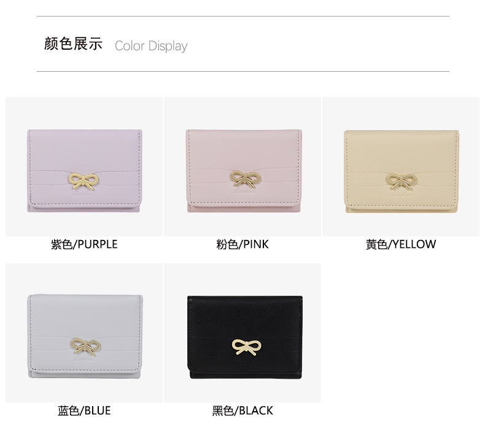Click the Color Display subtitle text
The height and width of the screenshot is (440, 485).
coord(151,46)
